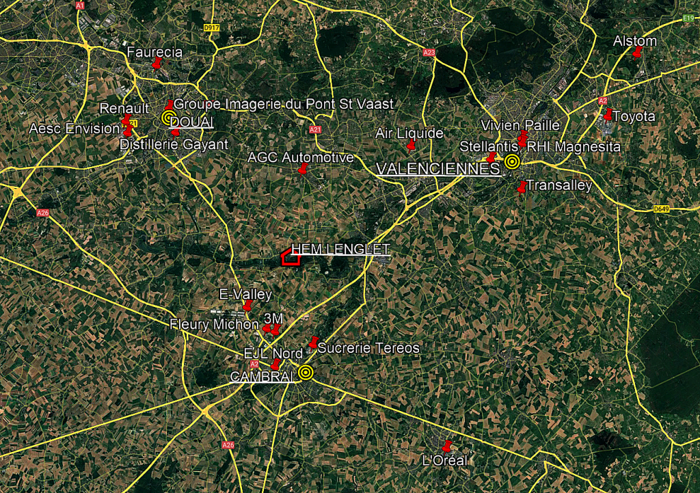The width and height of the screenshot is (700, 493).
Task: Click the HEM LENGLET label
Action: [340, 249]
